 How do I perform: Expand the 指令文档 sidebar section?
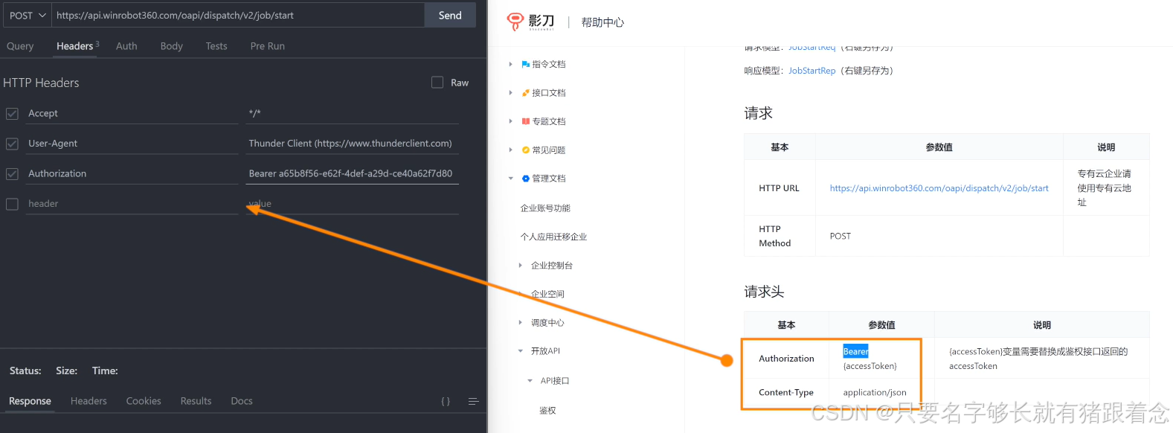tap(510, 64)
